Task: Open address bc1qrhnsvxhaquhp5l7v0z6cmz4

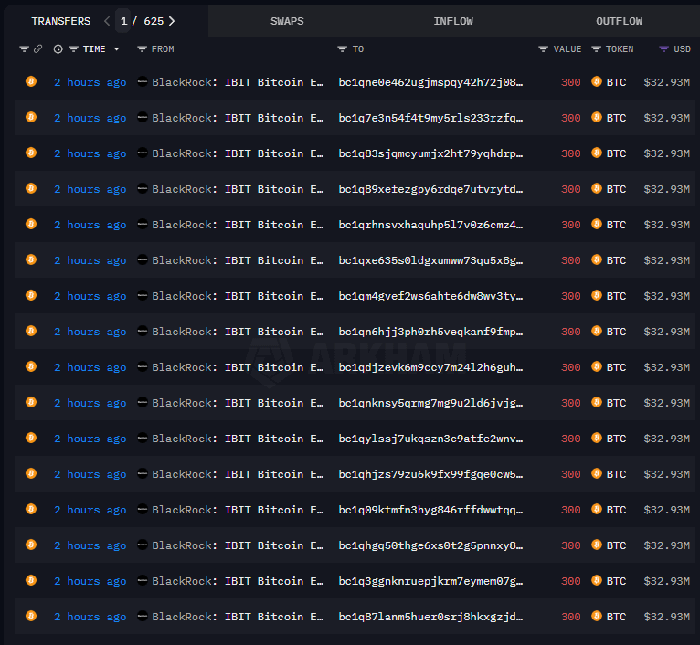Action: (x=430, y=225)
